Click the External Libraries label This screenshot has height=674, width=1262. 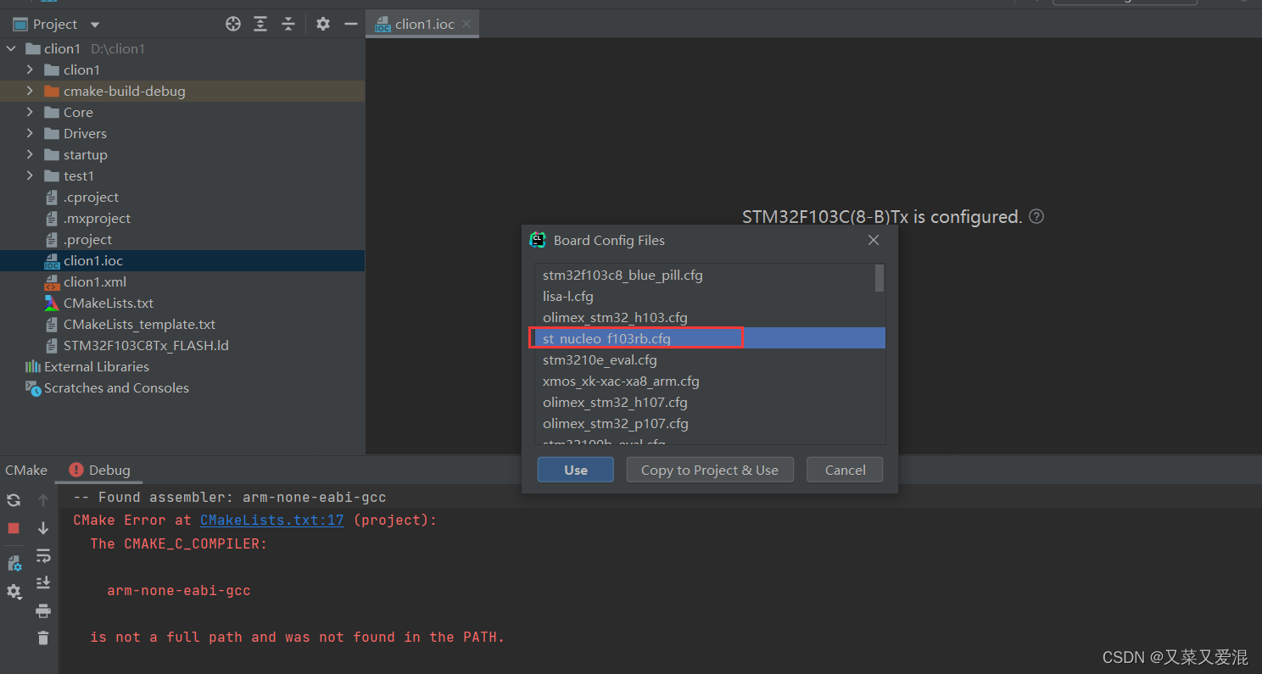click(x=97, y=366)
